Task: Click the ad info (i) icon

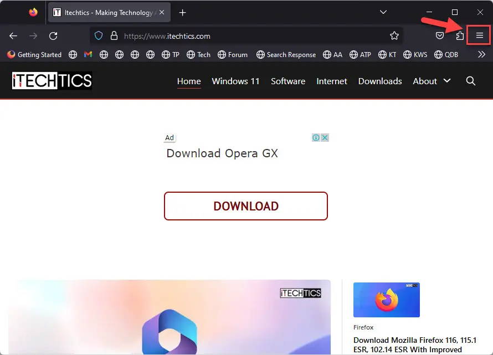Action: coord(316,137)
